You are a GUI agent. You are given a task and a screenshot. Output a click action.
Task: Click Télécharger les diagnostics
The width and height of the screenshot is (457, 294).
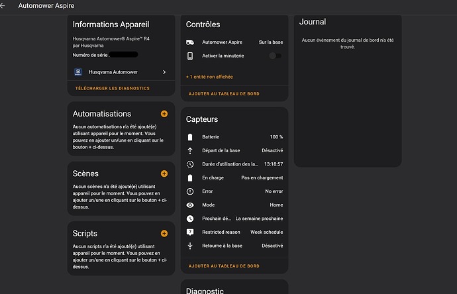[x=113, y=88]
